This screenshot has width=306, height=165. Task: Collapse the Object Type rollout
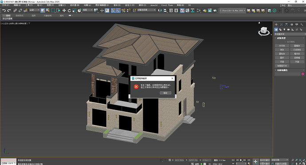click(281, 38)
